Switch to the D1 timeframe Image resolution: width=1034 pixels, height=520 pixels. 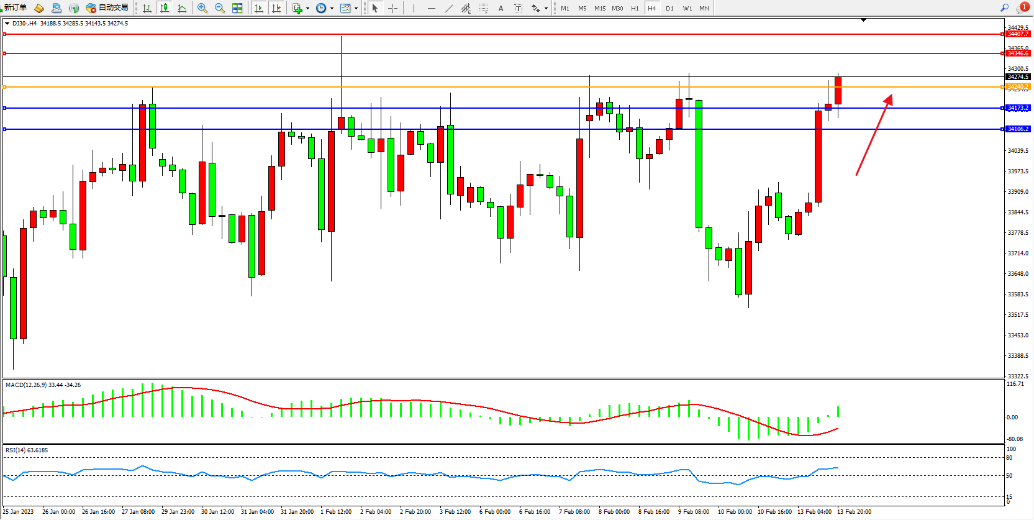click(669, 8)
